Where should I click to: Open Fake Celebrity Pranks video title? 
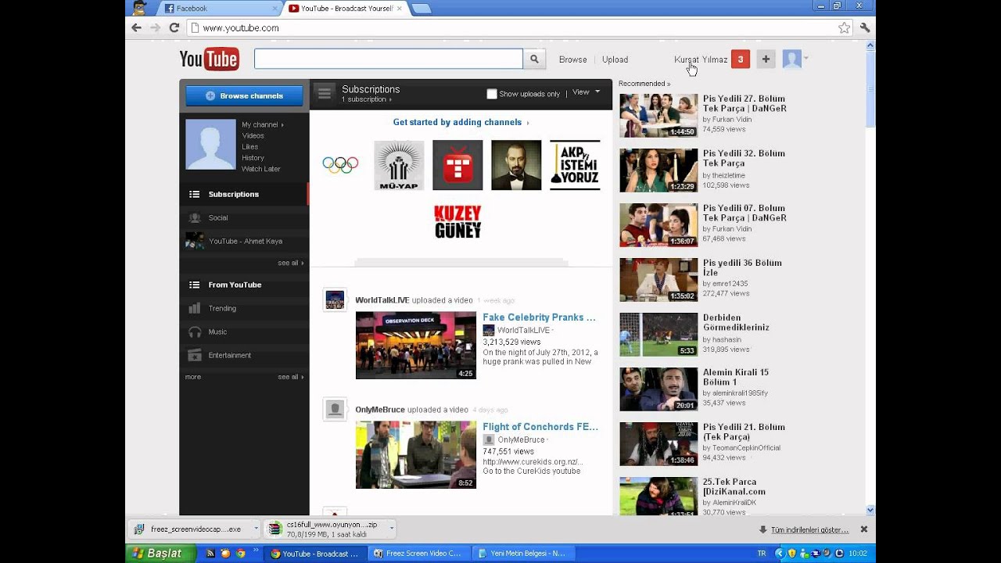click(x=539, y=317)
